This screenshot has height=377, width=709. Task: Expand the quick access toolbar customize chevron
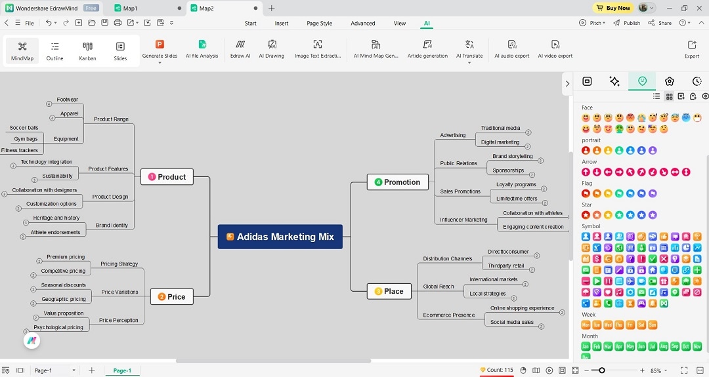172,22
